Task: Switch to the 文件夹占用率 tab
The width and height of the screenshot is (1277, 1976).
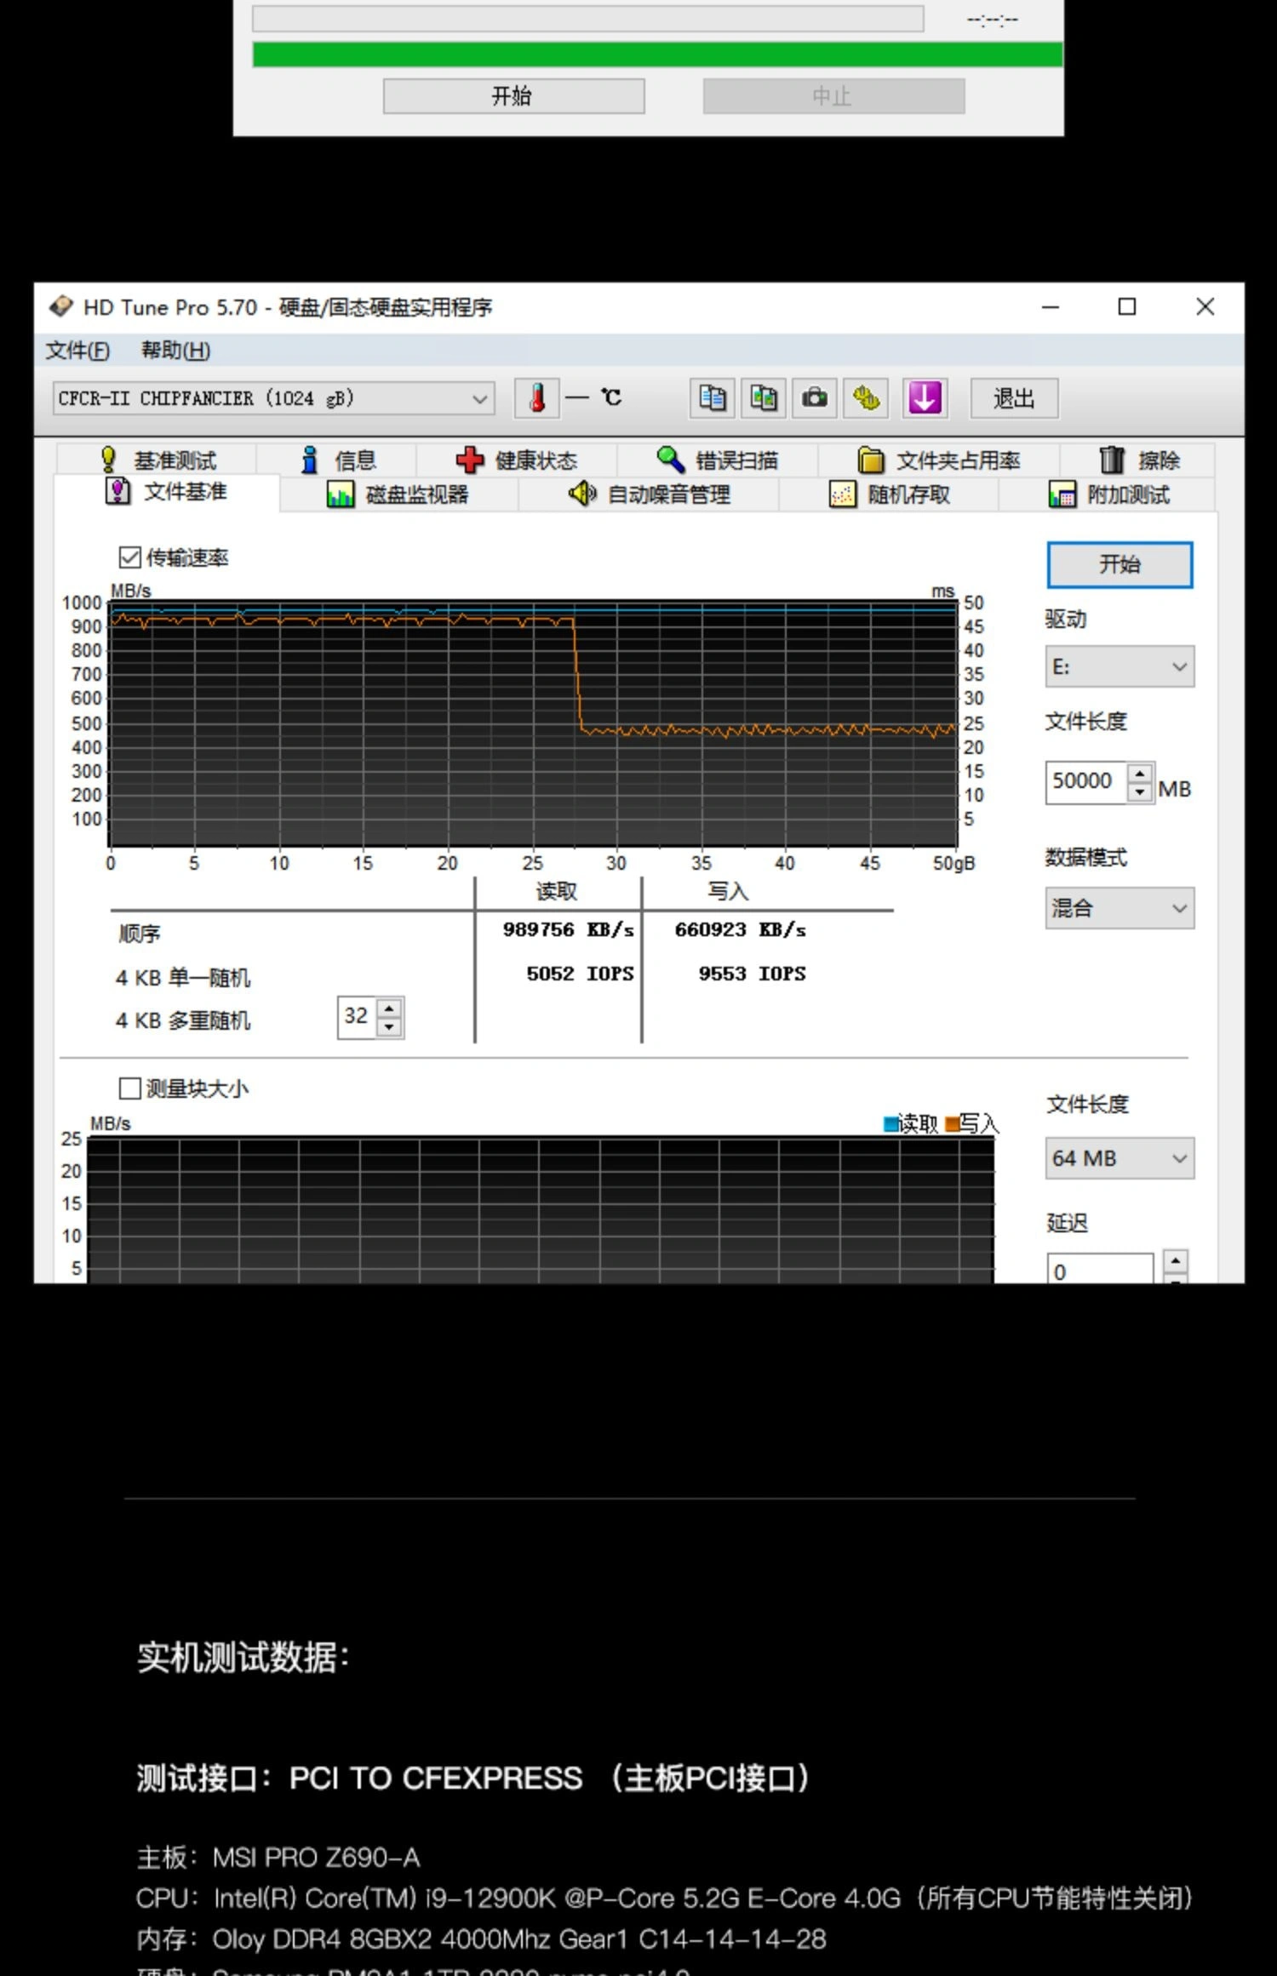Action: point(938,460)
